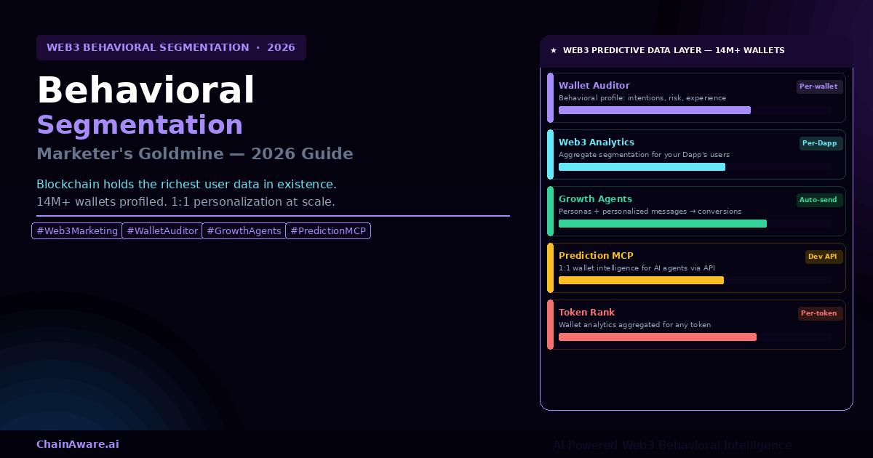Image resolution: width=873 pixels, height=458 pixels.
Task: Select the Per-token badge
Action: click(819, 313)
